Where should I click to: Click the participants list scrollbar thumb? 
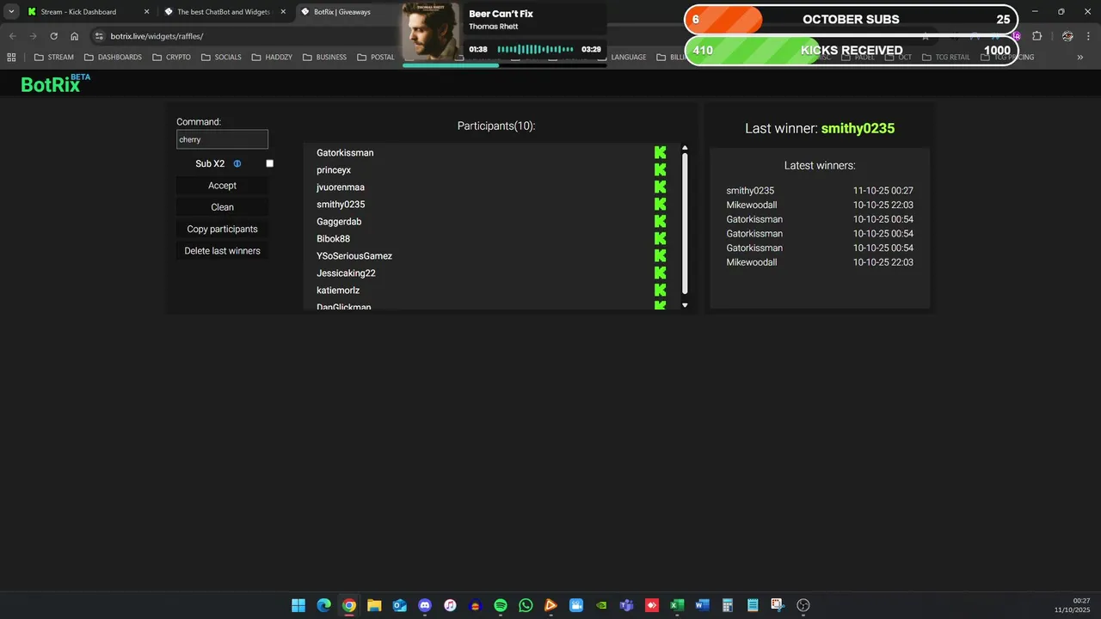point(685,224)
